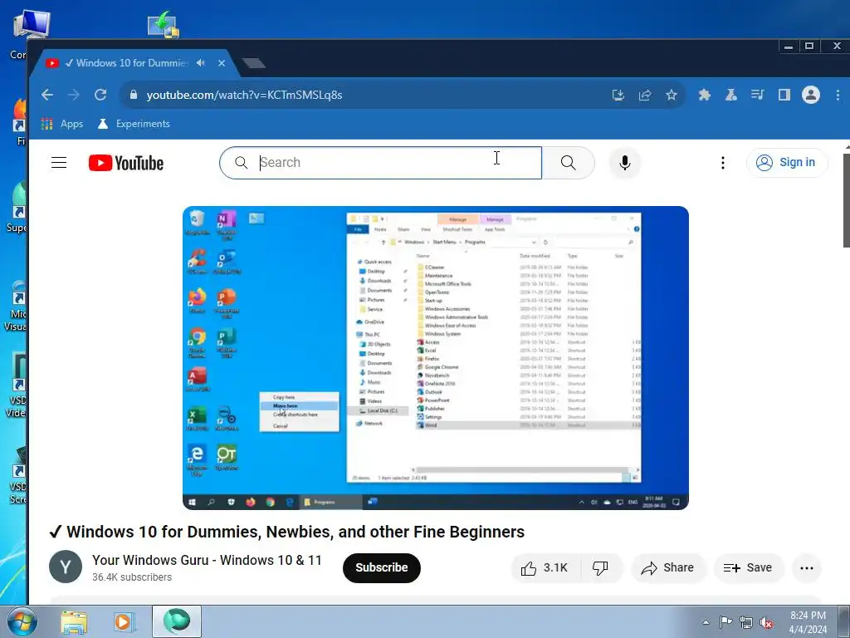Open the Windows Start button
The width and height of the screenshot is (850, 638).
(22, 621)
